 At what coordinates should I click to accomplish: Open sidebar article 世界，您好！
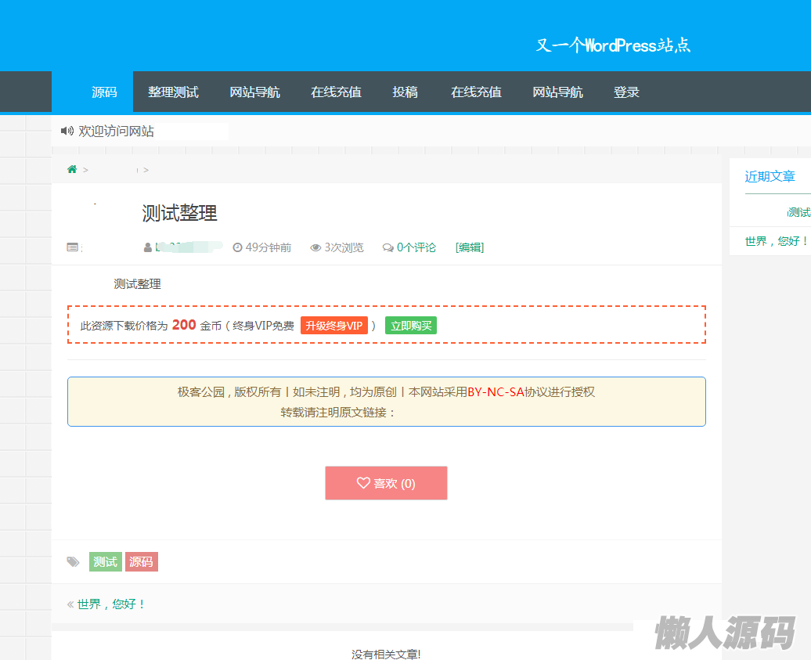(x=777, y=241)
